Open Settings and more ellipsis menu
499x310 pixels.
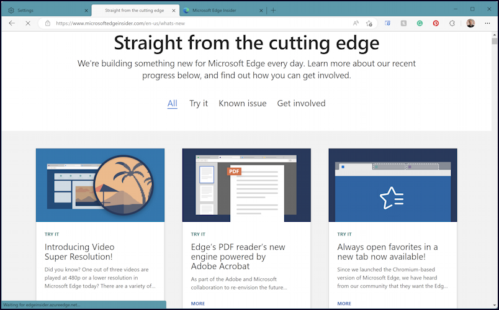pyautogui.click(x=487, y=23)
